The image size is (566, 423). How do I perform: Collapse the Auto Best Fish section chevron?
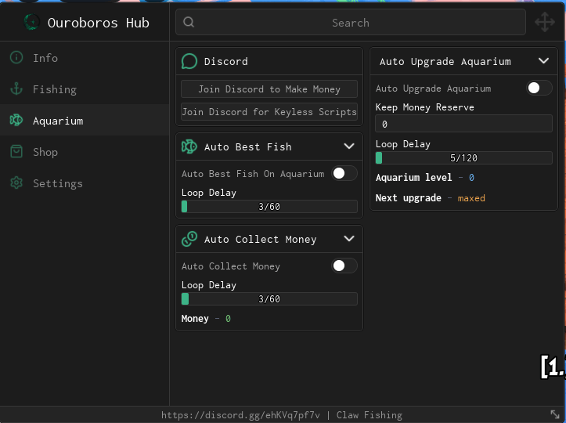click(x=349, y=146)
